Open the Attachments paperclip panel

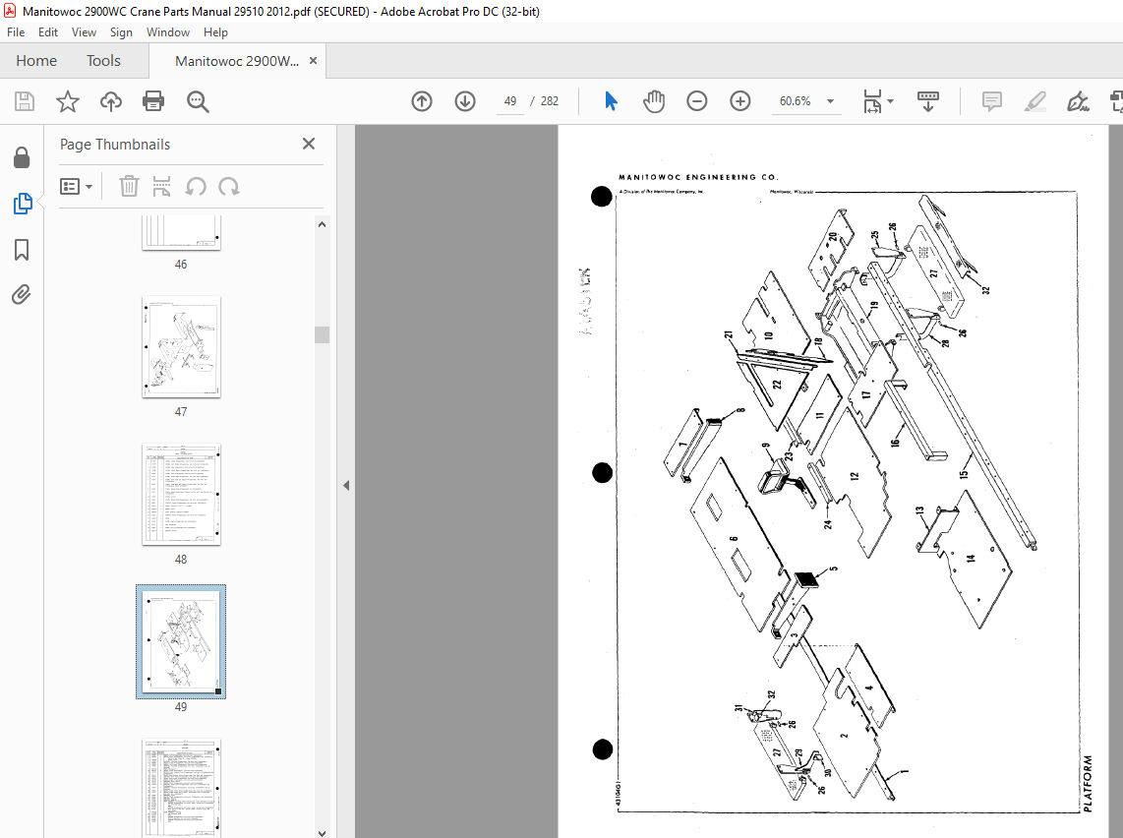pyautogui.click(x=22, y=294)
